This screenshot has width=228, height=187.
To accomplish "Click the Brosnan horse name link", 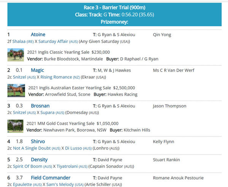I will tap(40, 106).
